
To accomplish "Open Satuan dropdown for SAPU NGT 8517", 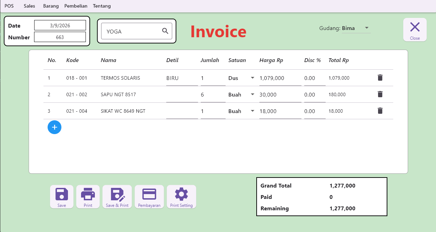I will pyautogui.click(x=241, y=94).
